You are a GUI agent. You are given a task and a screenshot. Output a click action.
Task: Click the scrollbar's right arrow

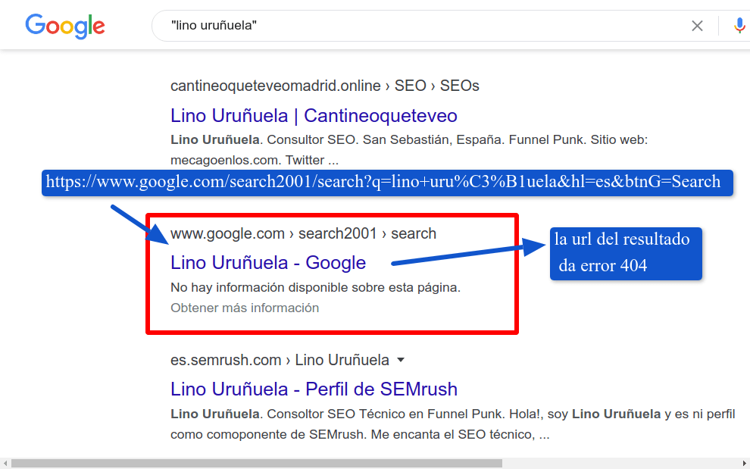(x=745, y=463)
